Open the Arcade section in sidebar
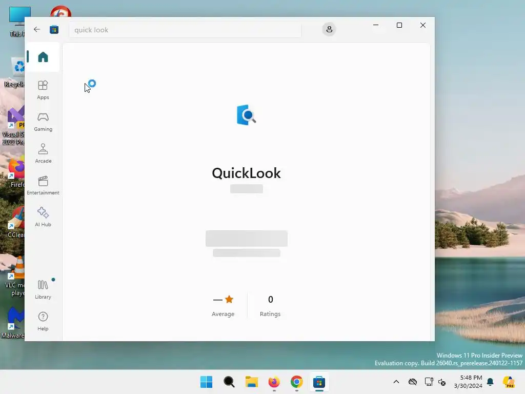Image resolution: width=525 pixels, height=394 pixels. 43,153
